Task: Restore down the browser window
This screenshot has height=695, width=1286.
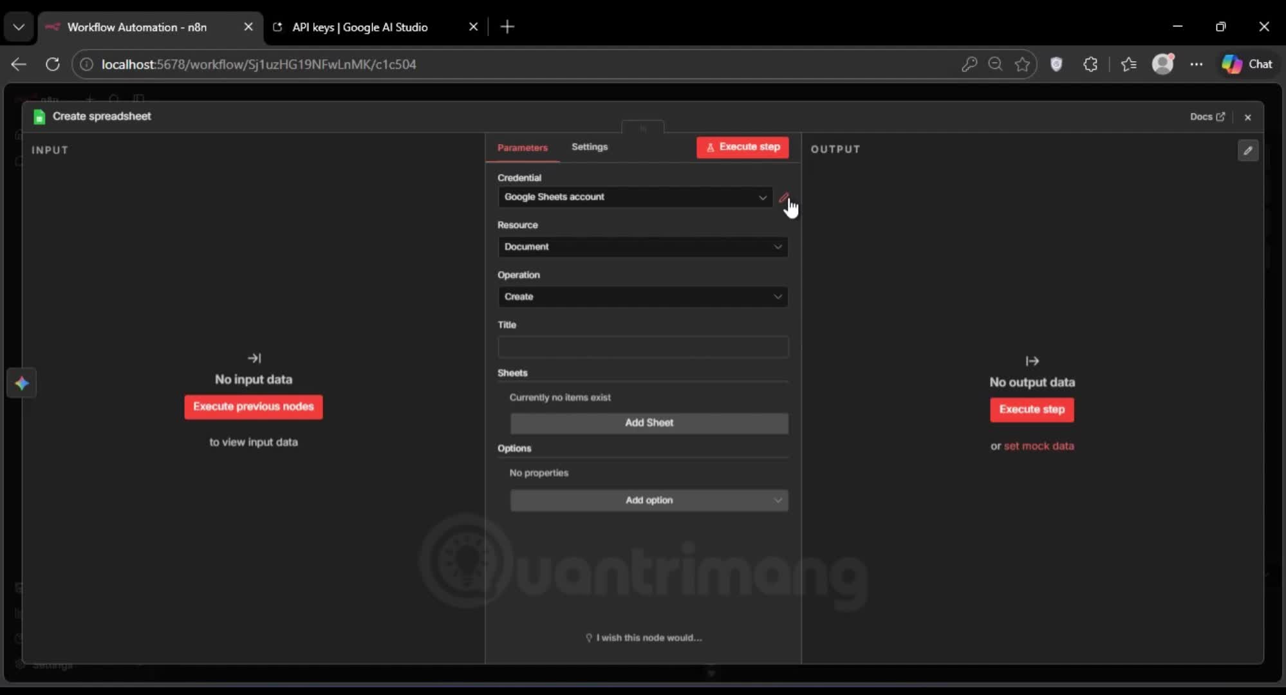Action: pos(1220,26)
